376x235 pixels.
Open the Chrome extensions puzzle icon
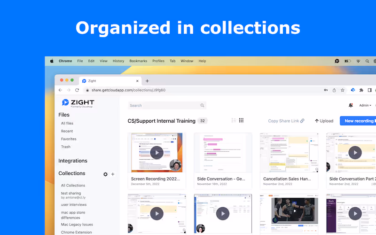click(361, 90)
